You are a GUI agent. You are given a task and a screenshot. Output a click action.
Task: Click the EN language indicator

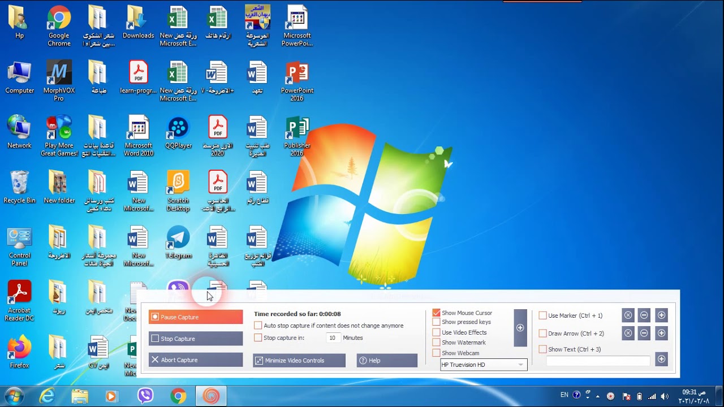[564, 395]
